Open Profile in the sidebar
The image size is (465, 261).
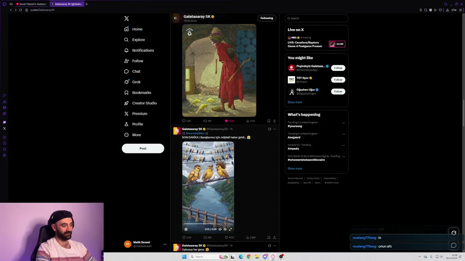[134, 124]
